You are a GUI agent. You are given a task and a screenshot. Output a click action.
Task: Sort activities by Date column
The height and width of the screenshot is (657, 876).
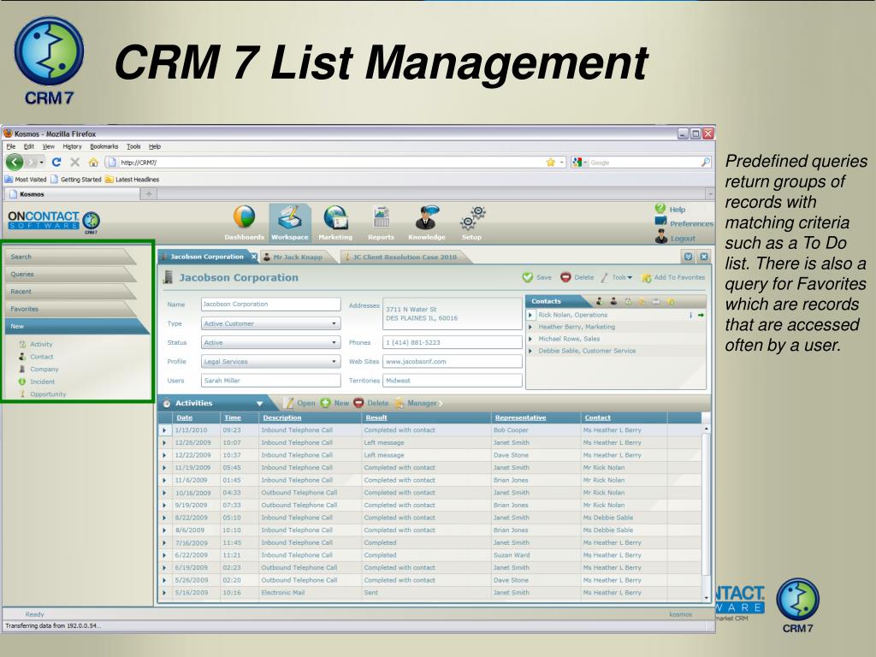pyautogui.click(x=185, y=417)
